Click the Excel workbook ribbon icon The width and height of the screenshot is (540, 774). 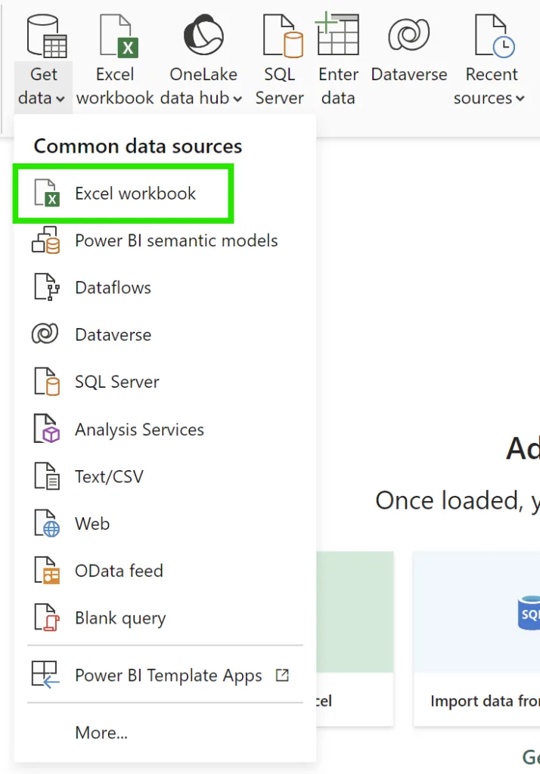pyautogui.click(x=119, y=36)
